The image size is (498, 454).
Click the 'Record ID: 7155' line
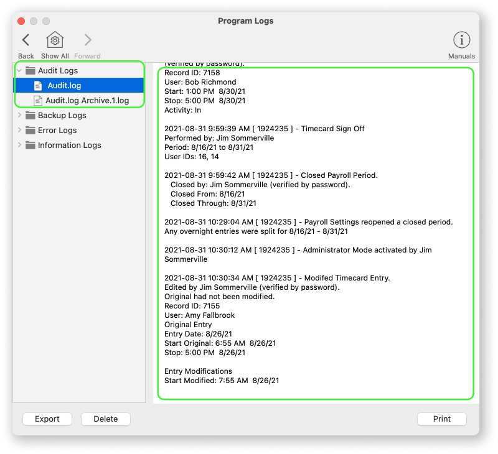192,306
